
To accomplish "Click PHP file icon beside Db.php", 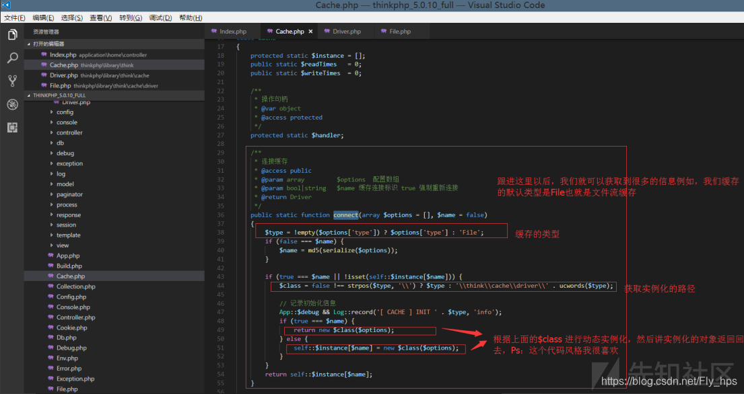I will [50, 338].
